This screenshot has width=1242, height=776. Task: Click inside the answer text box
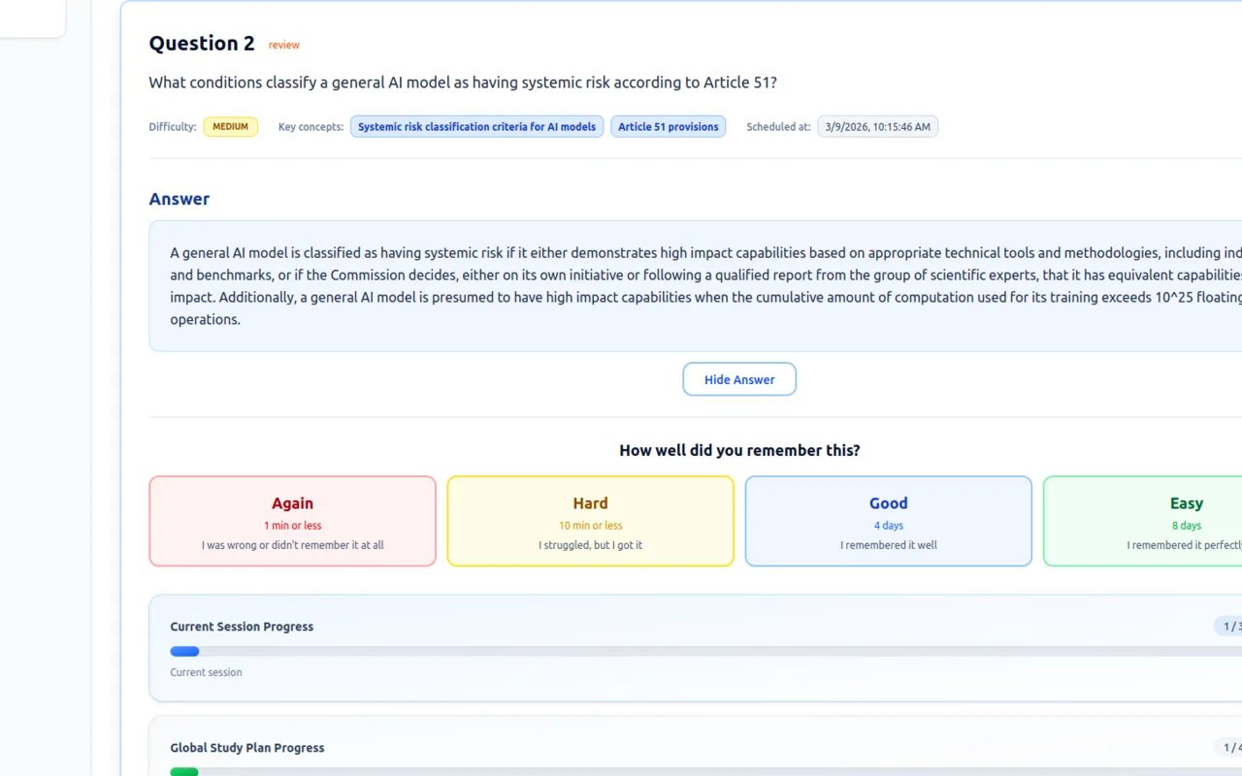tap(679, 286)
